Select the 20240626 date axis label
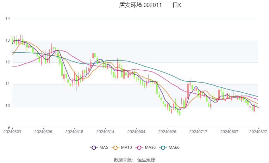This screenshot has height=163, width=269. 167,132
